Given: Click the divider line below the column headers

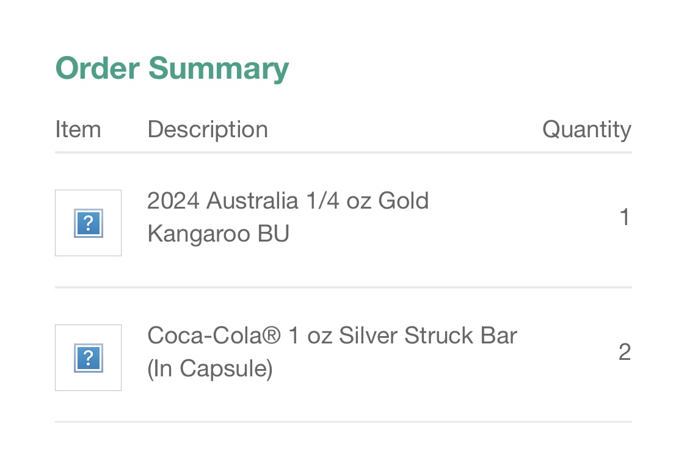Looking at the screenshot, I should coord(343,152).
